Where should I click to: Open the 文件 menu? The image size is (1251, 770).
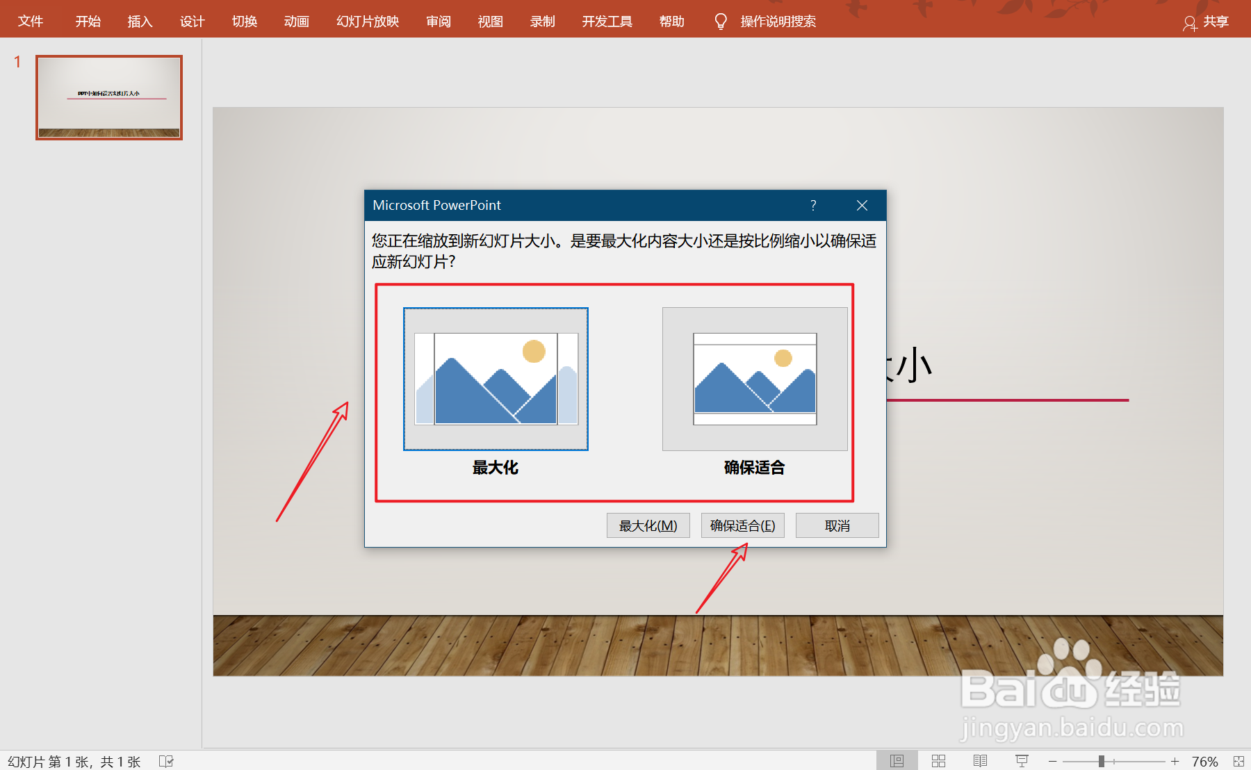pos(31,22)
